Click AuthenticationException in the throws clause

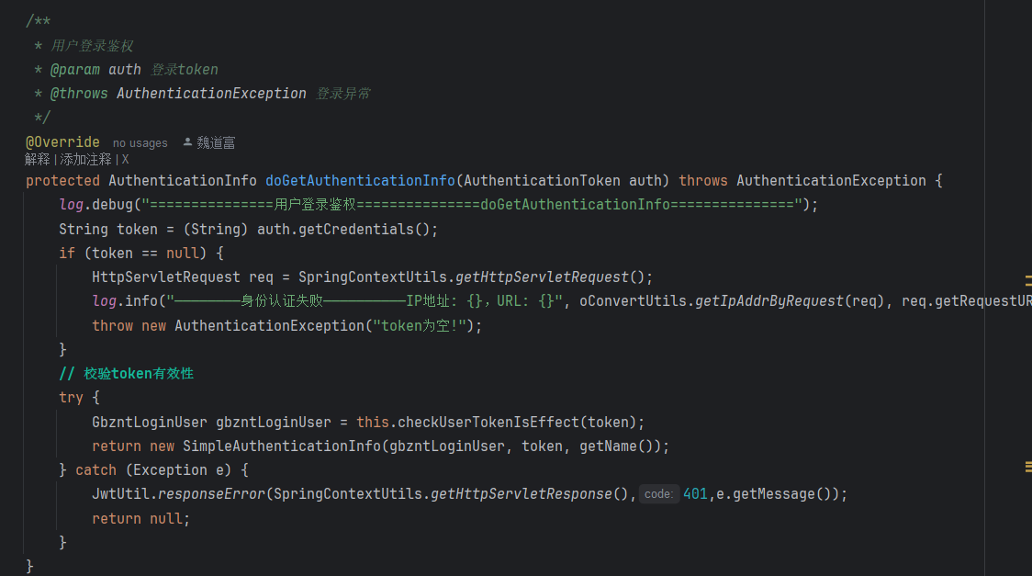pos(831,180)
